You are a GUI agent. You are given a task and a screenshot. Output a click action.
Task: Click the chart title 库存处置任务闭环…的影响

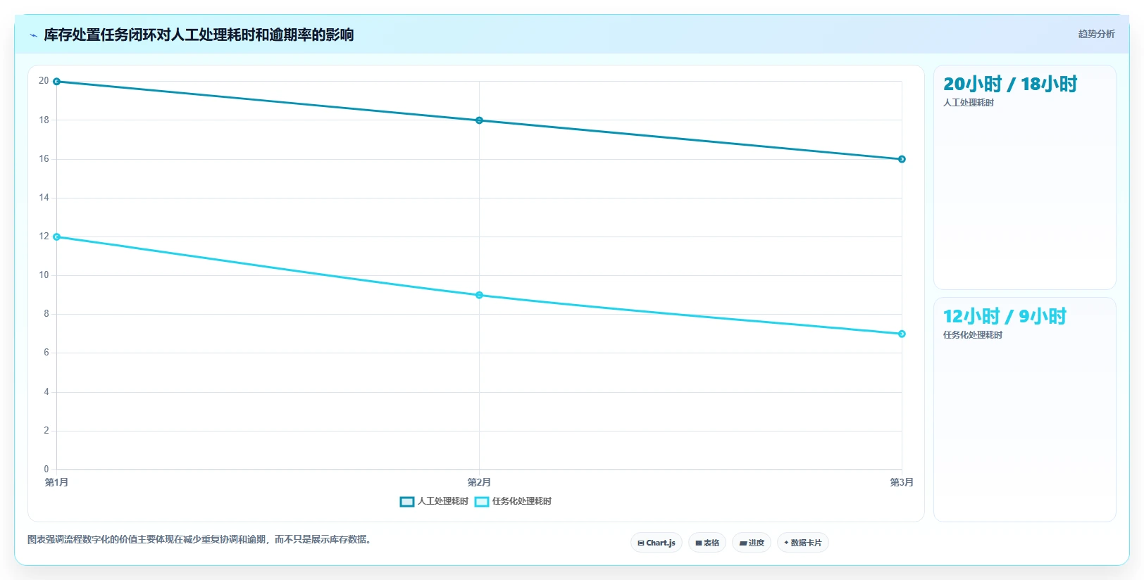[x=199, y=34]
